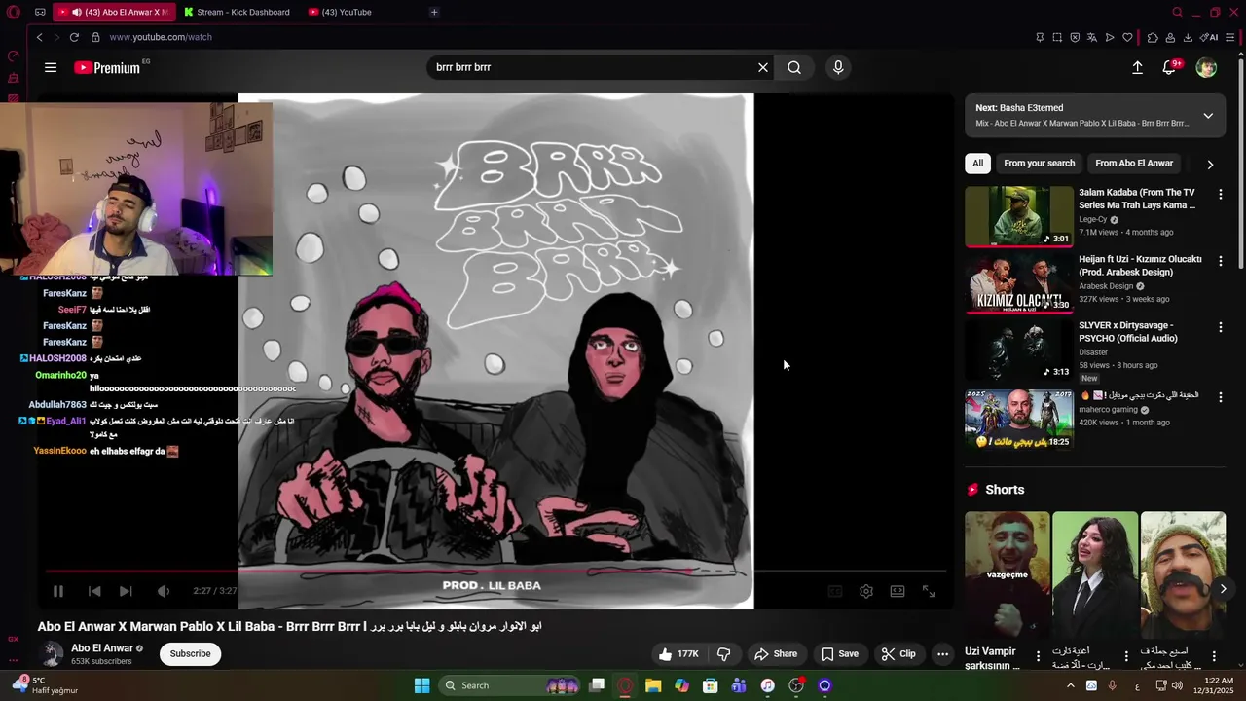Select the All filter chip

click(977, 164)
